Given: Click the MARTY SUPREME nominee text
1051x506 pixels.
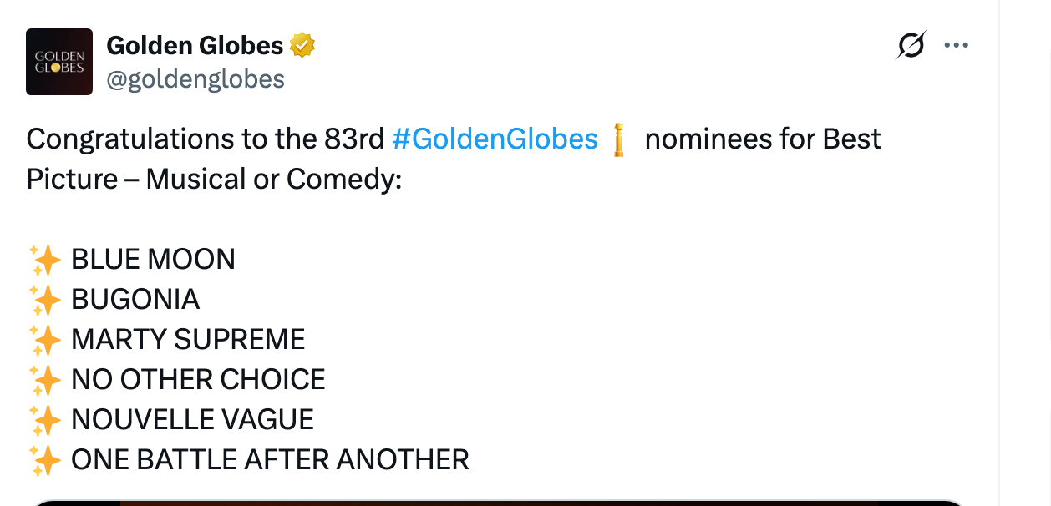Looking at the screenshot, I should (x=188, y=340).
